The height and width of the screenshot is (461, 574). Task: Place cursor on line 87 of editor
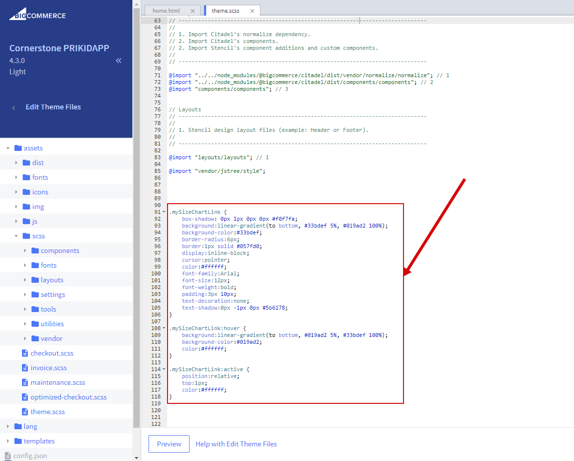370,185
